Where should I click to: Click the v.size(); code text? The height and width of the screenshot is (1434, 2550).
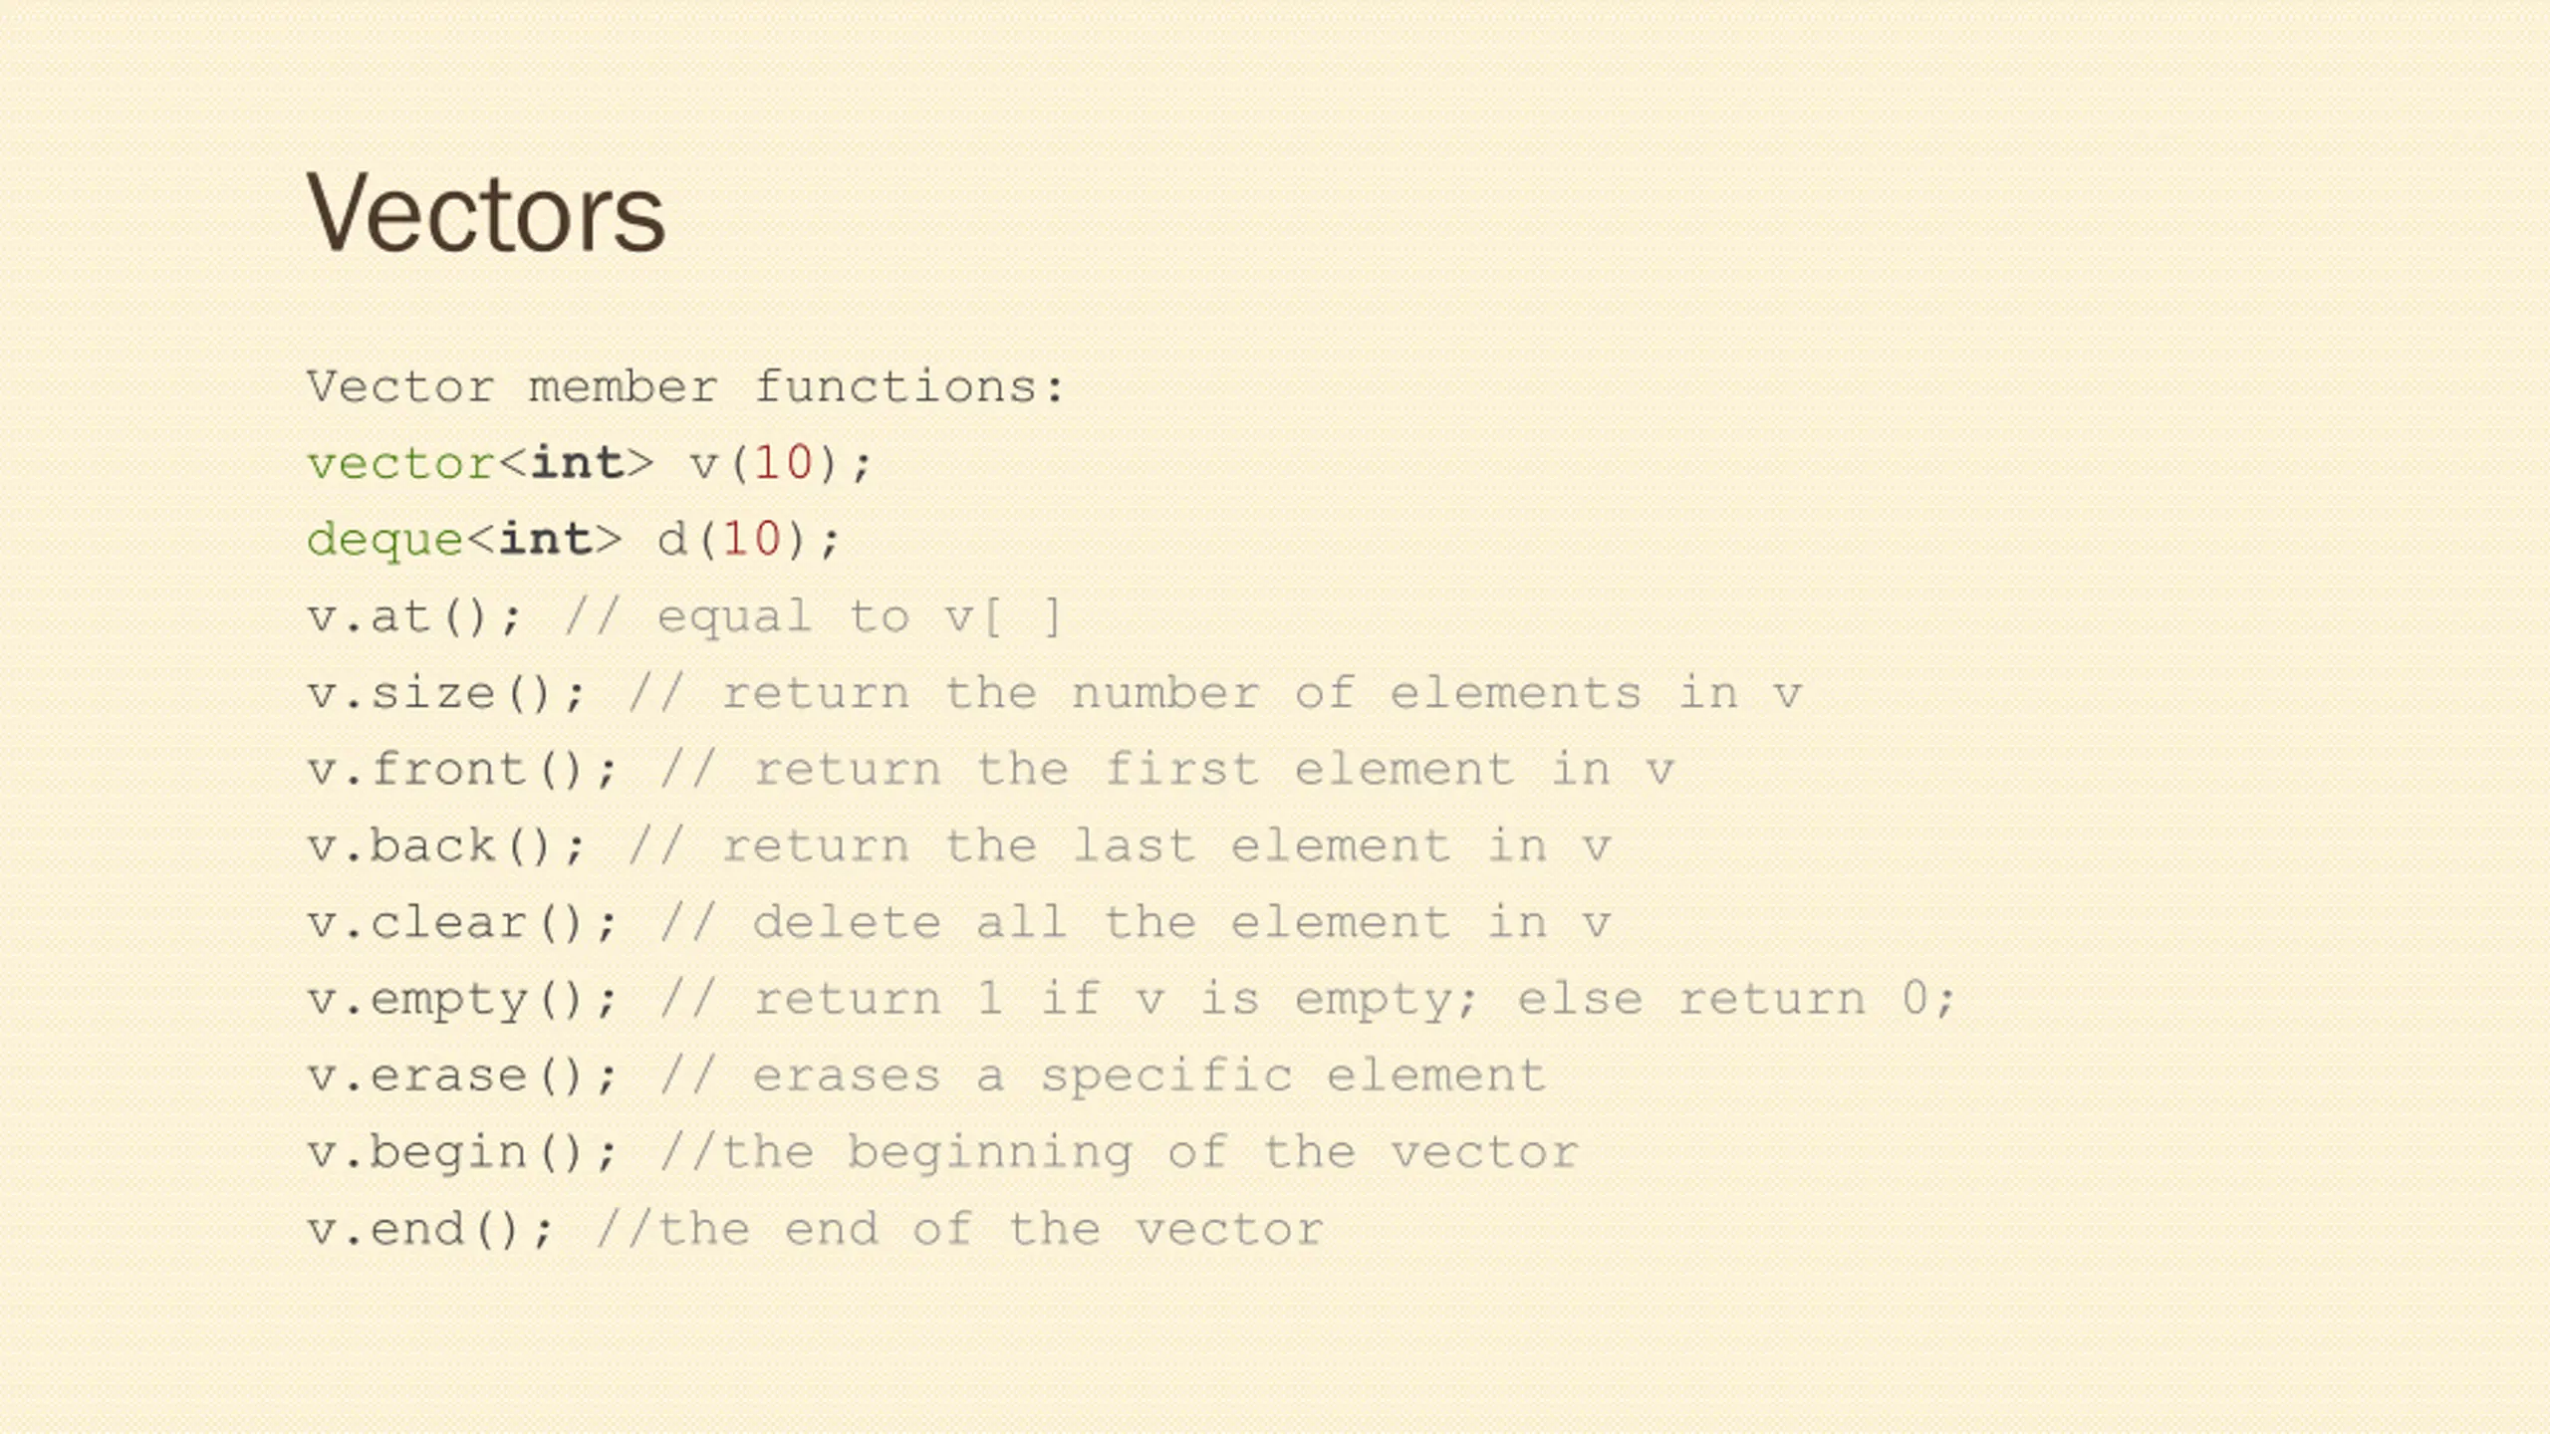pyautogui.click(x=446, y=694)
